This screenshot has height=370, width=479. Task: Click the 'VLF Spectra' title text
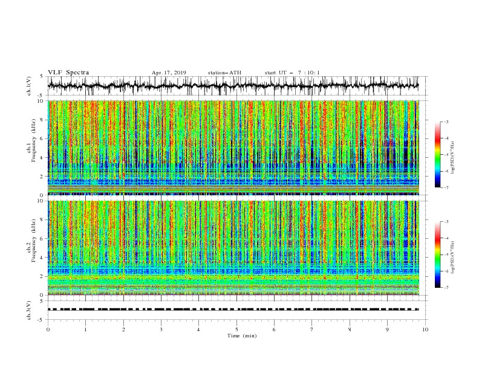tap(68, 73)
